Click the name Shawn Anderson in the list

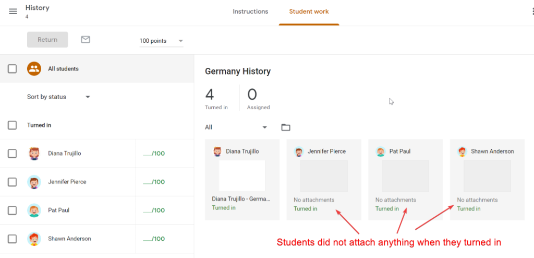[69, 239]
